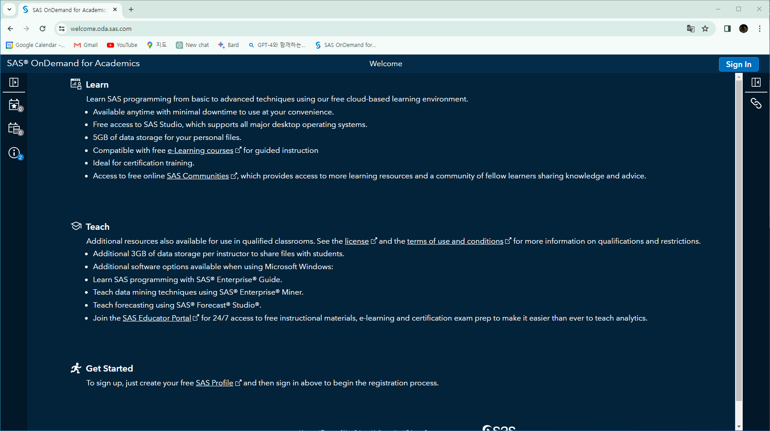Open the 지도 maps bookmark
The image size is (770, 431).
[157, 45]
